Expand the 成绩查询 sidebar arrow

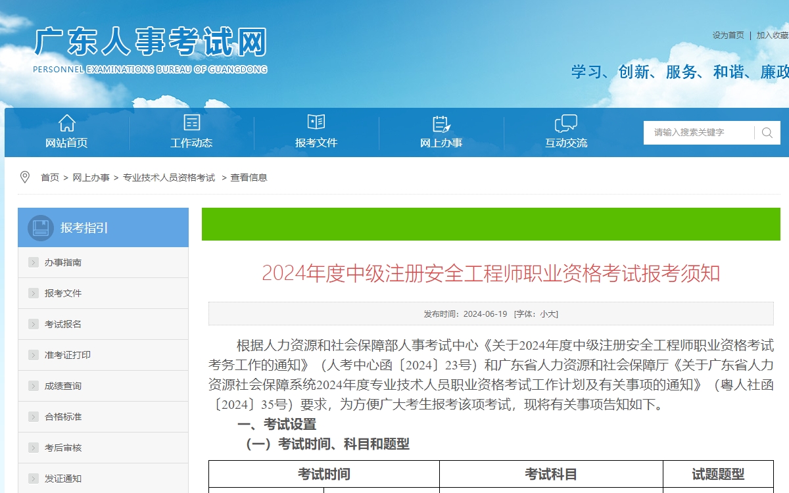[34, 387]
